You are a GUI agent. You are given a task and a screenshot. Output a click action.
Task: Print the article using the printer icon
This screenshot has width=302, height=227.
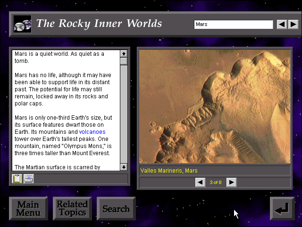pyautogui.click(x=29, y=179)
